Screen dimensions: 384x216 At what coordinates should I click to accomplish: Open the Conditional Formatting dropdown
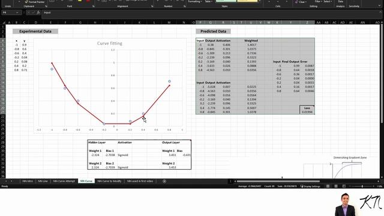click(195, 1)
